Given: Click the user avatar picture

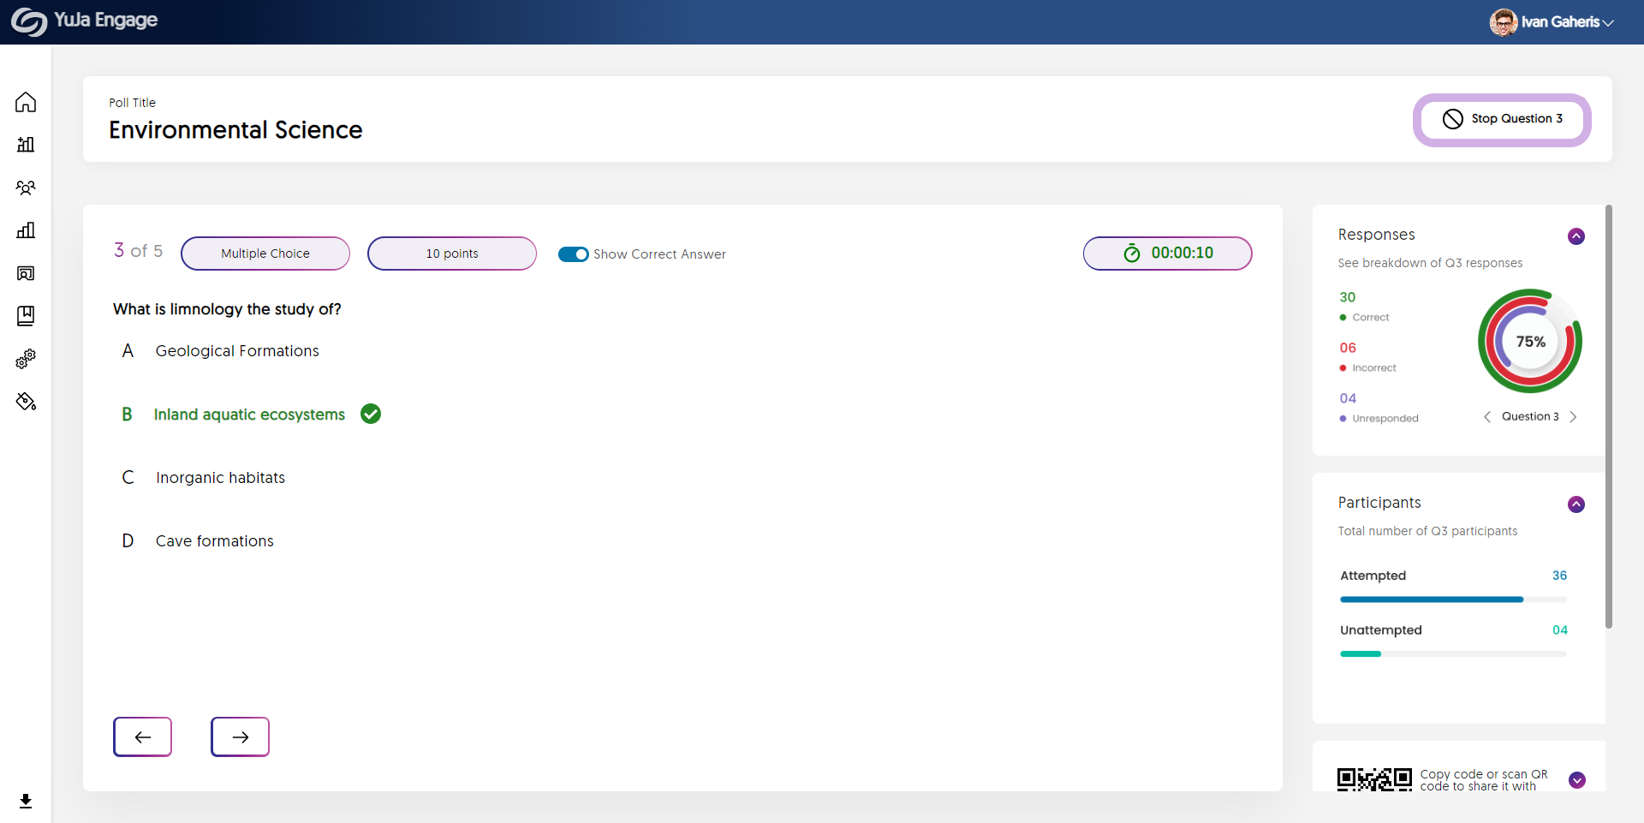Looking at the screenshot, I should (1504, 22).
